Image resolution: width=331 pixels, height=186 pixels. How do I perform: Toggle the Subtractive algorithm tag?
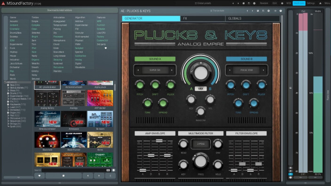(x=80, y=56)
